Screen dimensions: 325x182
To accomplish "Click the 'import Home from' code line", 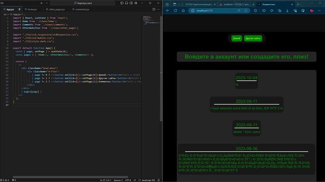I will point(35,21).
